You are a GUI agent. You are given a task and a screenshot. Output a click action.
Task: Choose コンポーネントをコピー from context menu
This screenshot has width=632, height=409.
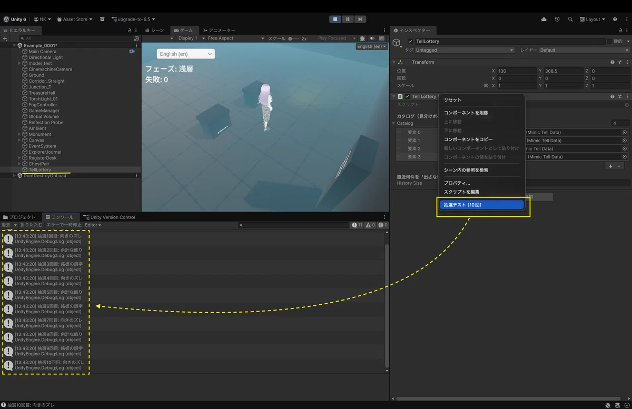pos(468,139)
